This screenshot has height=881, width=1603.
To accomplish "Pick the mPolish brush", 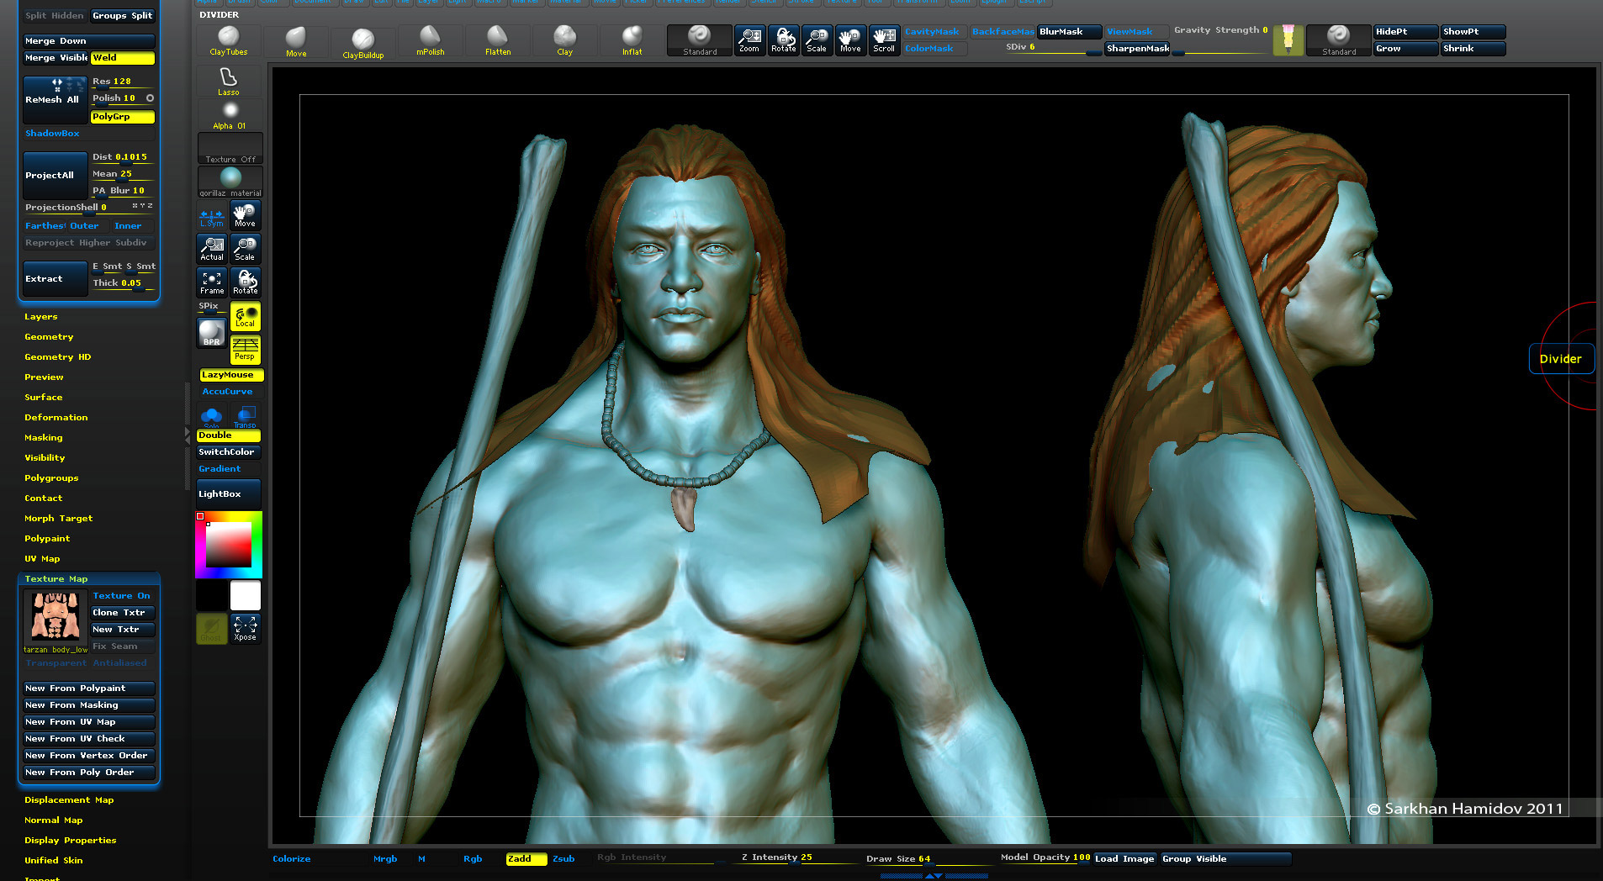I will (430, 41).
